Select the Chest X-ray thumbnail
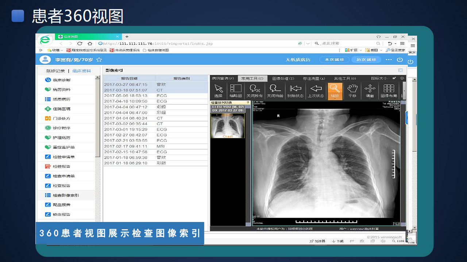Image resolution: width=467 pixels, height=262 pixels. coord(228,126)
